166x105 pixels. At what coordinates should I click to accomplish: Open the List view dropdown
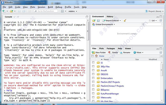coord(153,21)
